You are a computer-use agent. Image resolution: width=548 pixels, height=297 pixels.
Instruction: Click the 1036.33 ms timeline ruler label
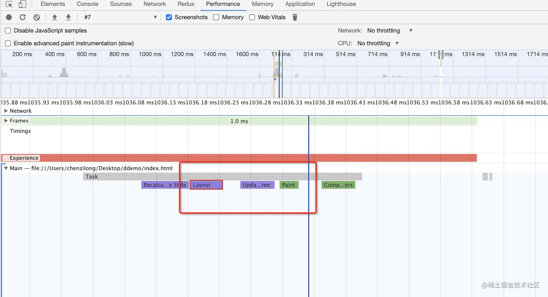tap(287, 102)
